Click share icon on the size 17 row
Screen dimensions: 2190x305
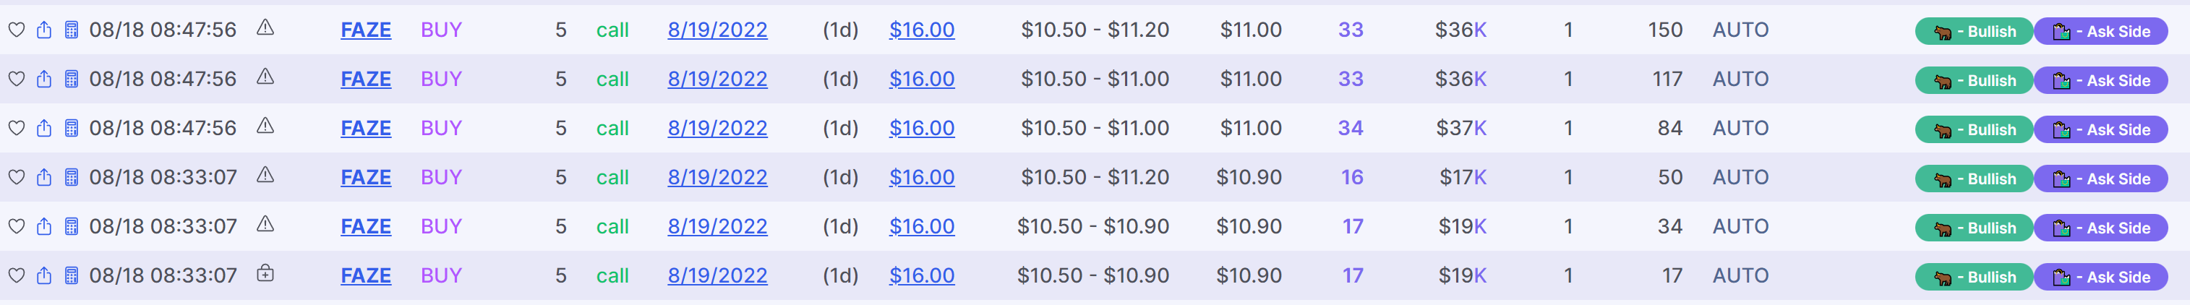tap(44, 276)
